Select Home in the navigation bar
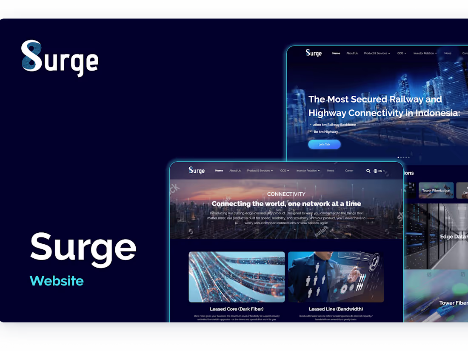 (x=219, y=170)
